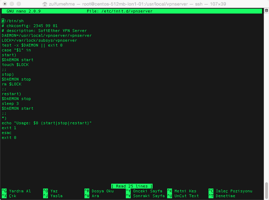Viewport: 269px width, 200px height.
Task: Click the ^X Çık exit shortcut
Action: click(x=9, y=196)
